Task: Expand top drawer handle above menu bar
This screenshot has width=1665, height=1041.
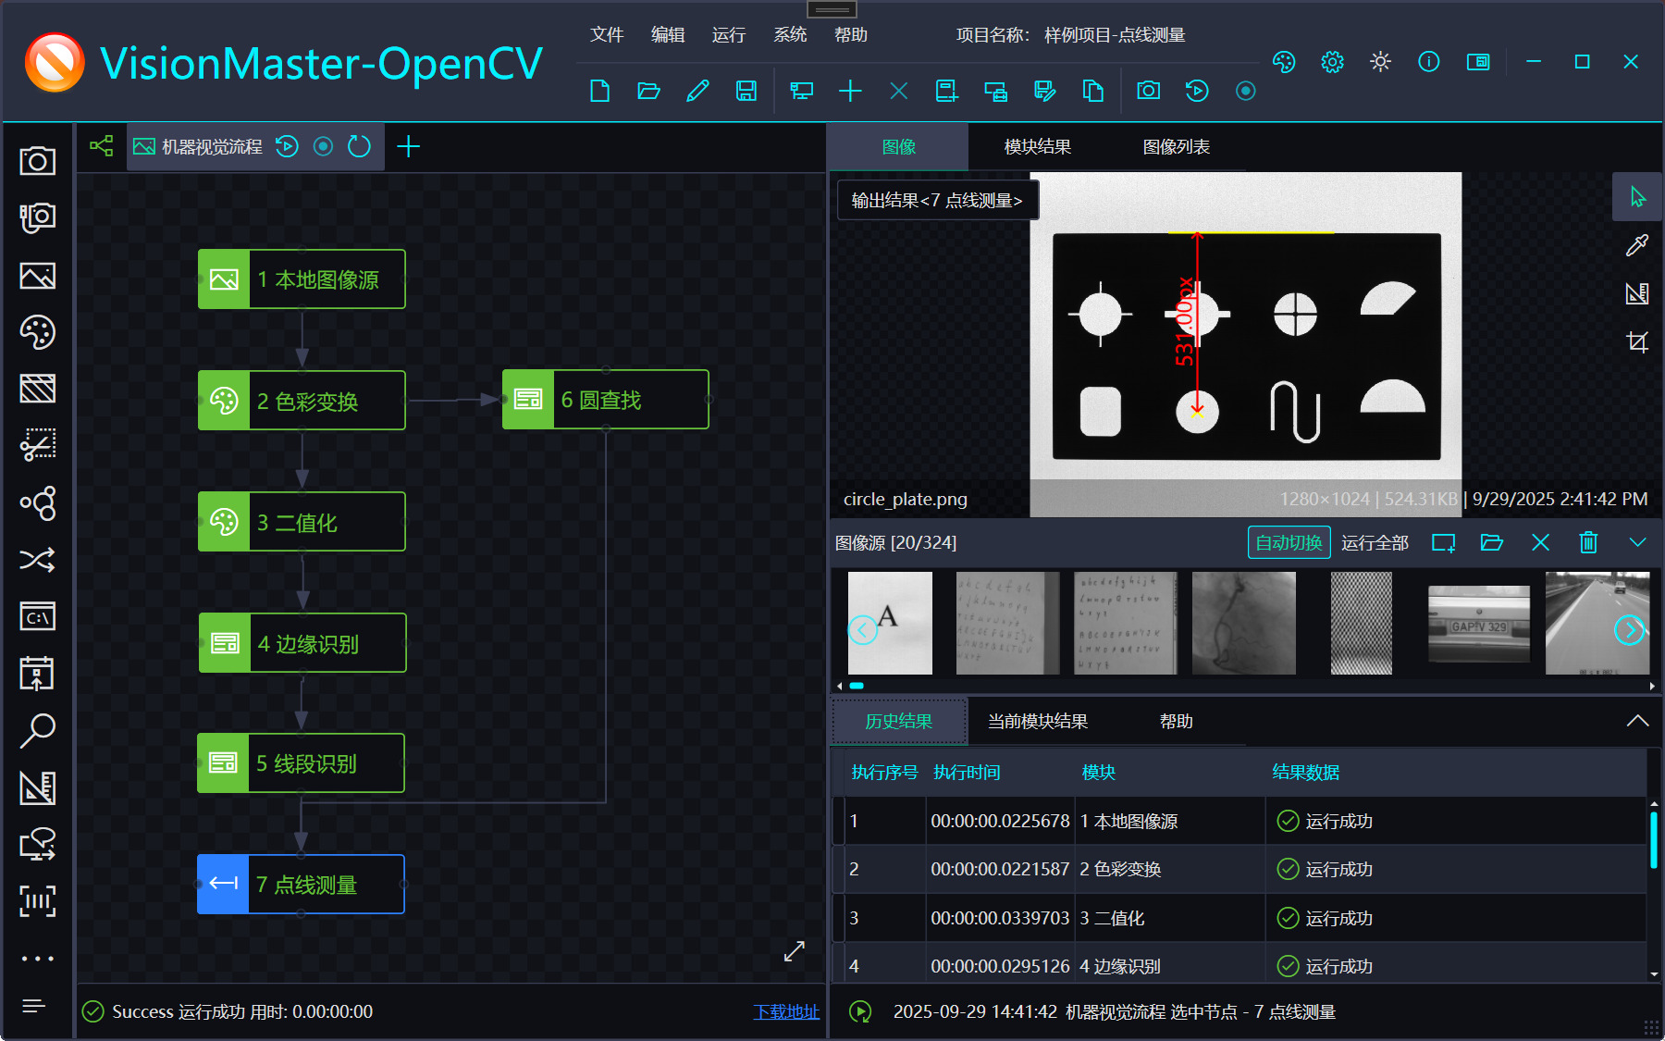Action: (832, 9)
